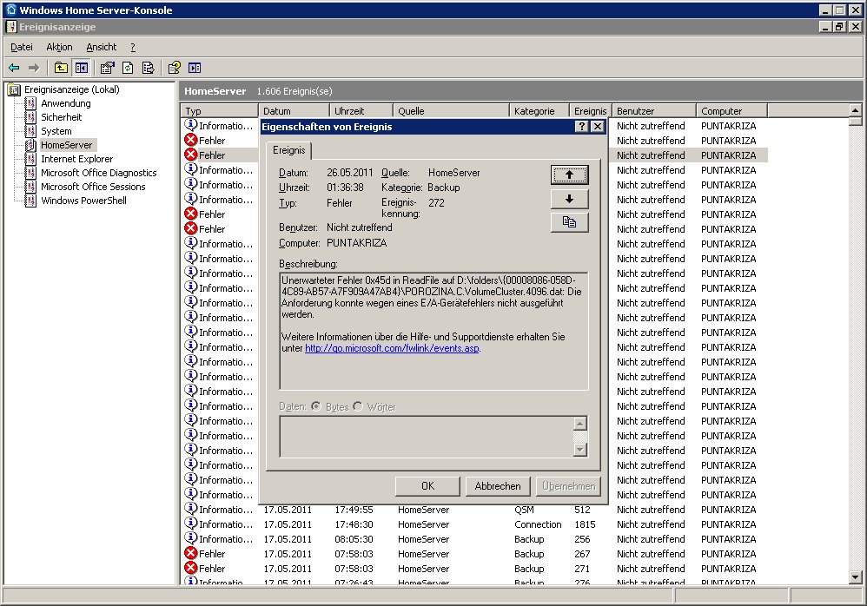Select the Wörter radio button
Viewport: 867px width, 606px height.
tap(358, 406)
